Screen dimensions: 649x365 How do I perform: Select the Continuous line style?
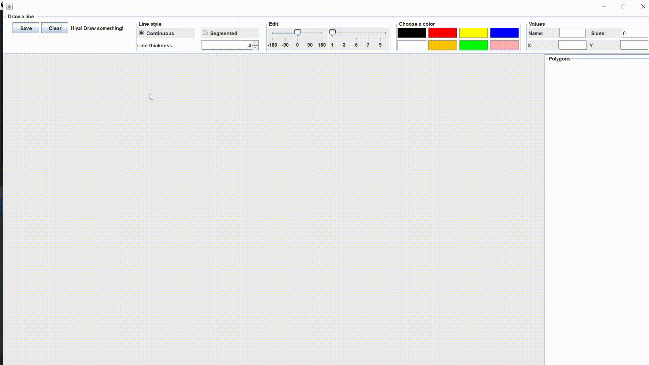142,33
